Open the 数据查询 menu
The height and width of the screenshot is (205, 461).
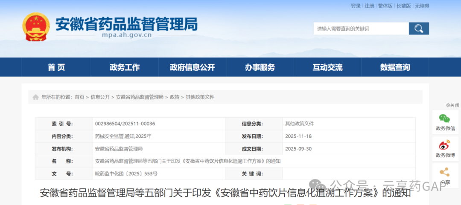point(395,67)
